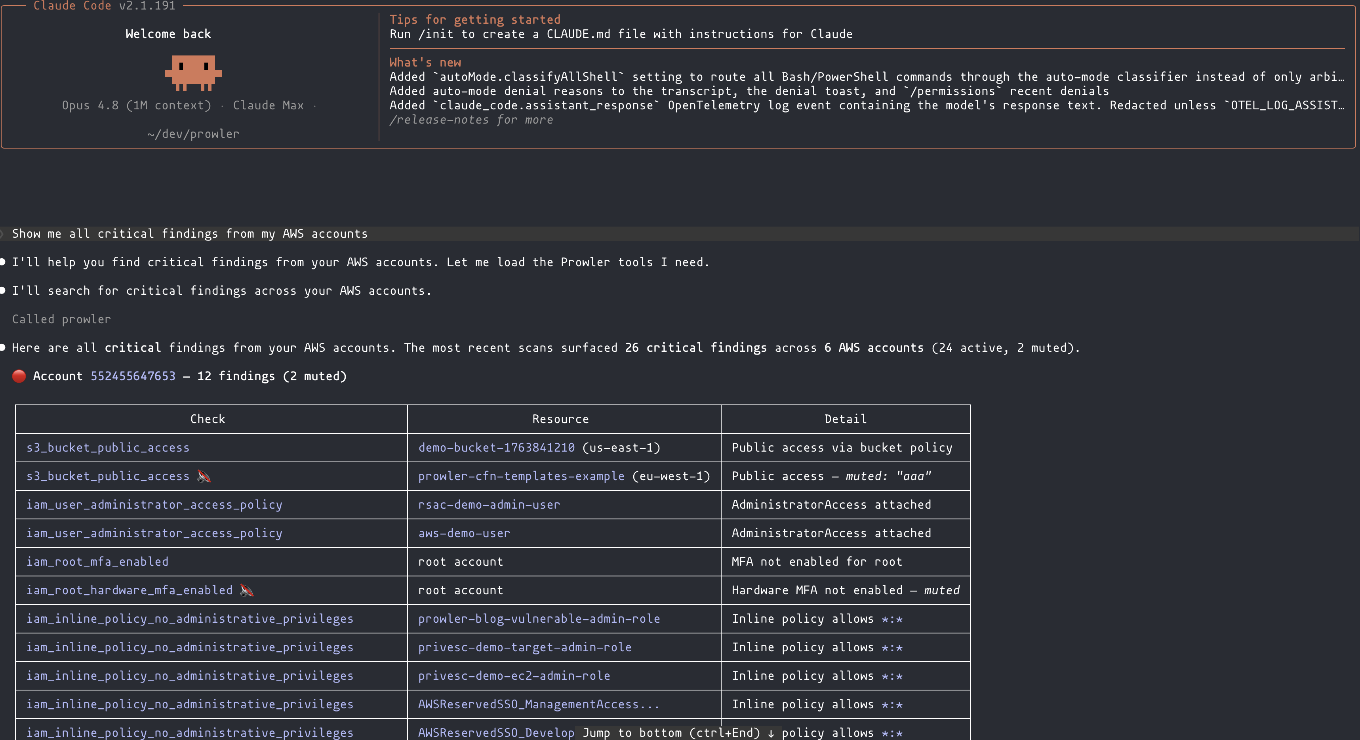
Task: Open the privesc-demo-ec2-admin-role resource link
Action: 514,675
